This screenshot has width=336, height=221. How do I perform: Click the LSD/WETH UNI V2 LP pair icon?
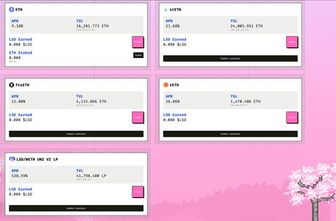point(12,159)
